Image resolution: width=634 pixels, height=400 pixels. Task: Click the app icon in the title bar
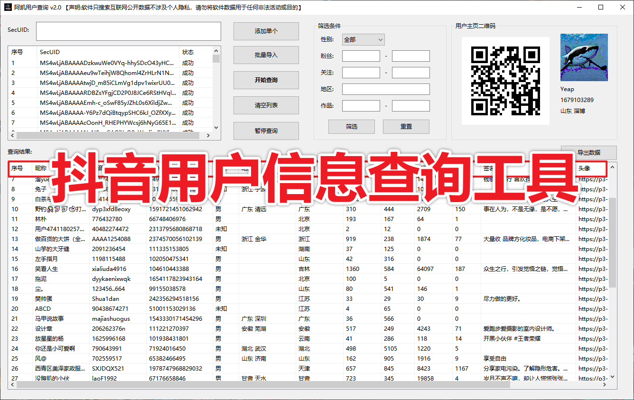tap(7, 7)
